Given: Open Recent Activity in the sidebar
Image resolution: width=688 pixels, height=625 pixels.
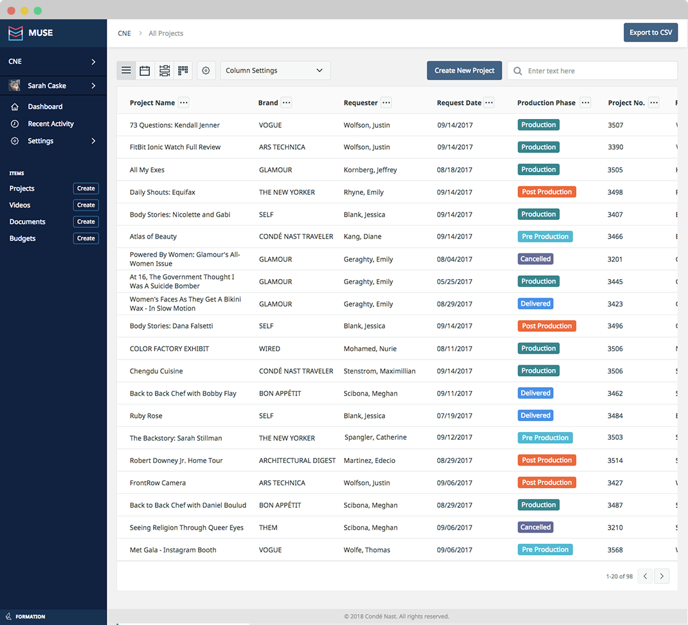Looking at the screenshot, I should coord(51,123).
